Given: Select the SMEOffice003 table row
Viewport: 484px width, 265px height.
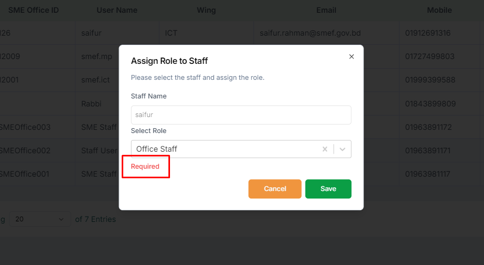Looking at the screenshot, I should (242, 127).
